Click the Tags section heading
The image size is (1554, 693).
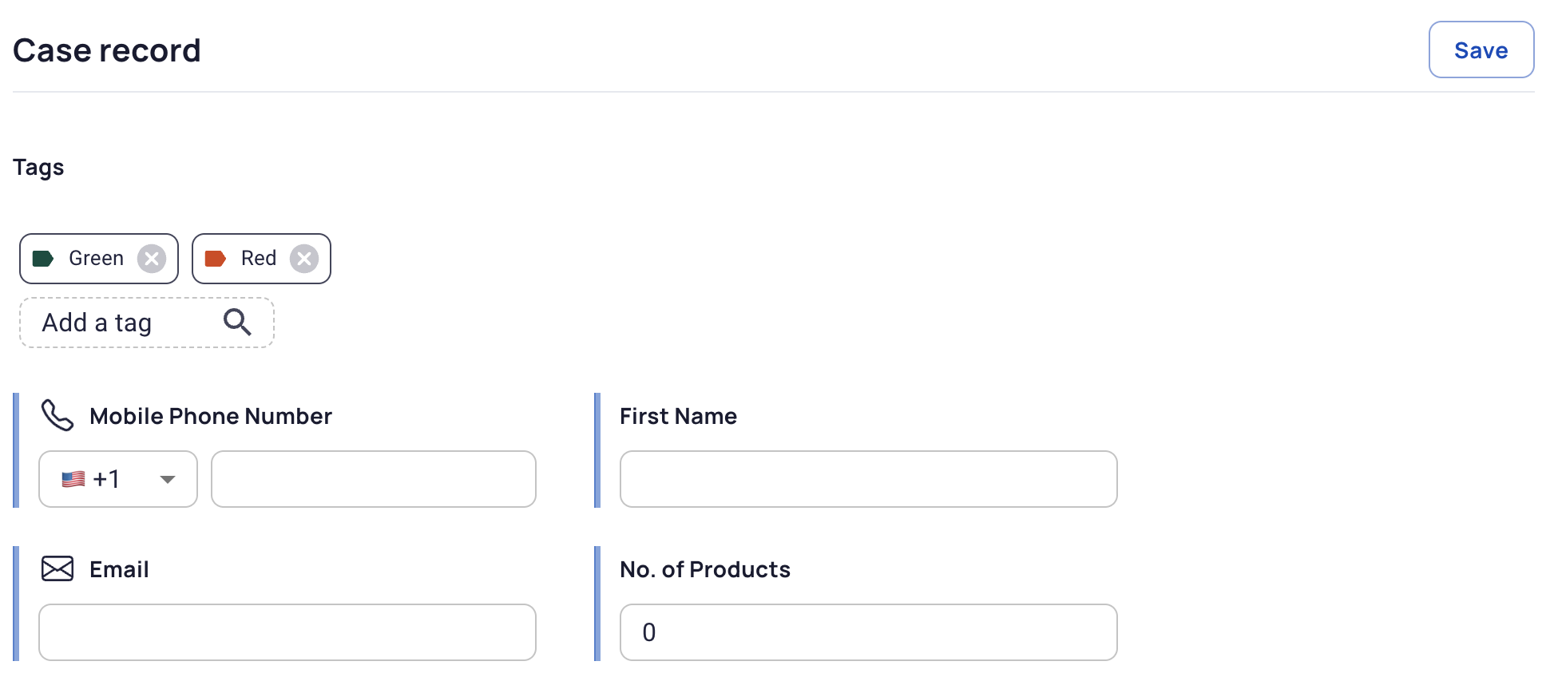[38, 168]
